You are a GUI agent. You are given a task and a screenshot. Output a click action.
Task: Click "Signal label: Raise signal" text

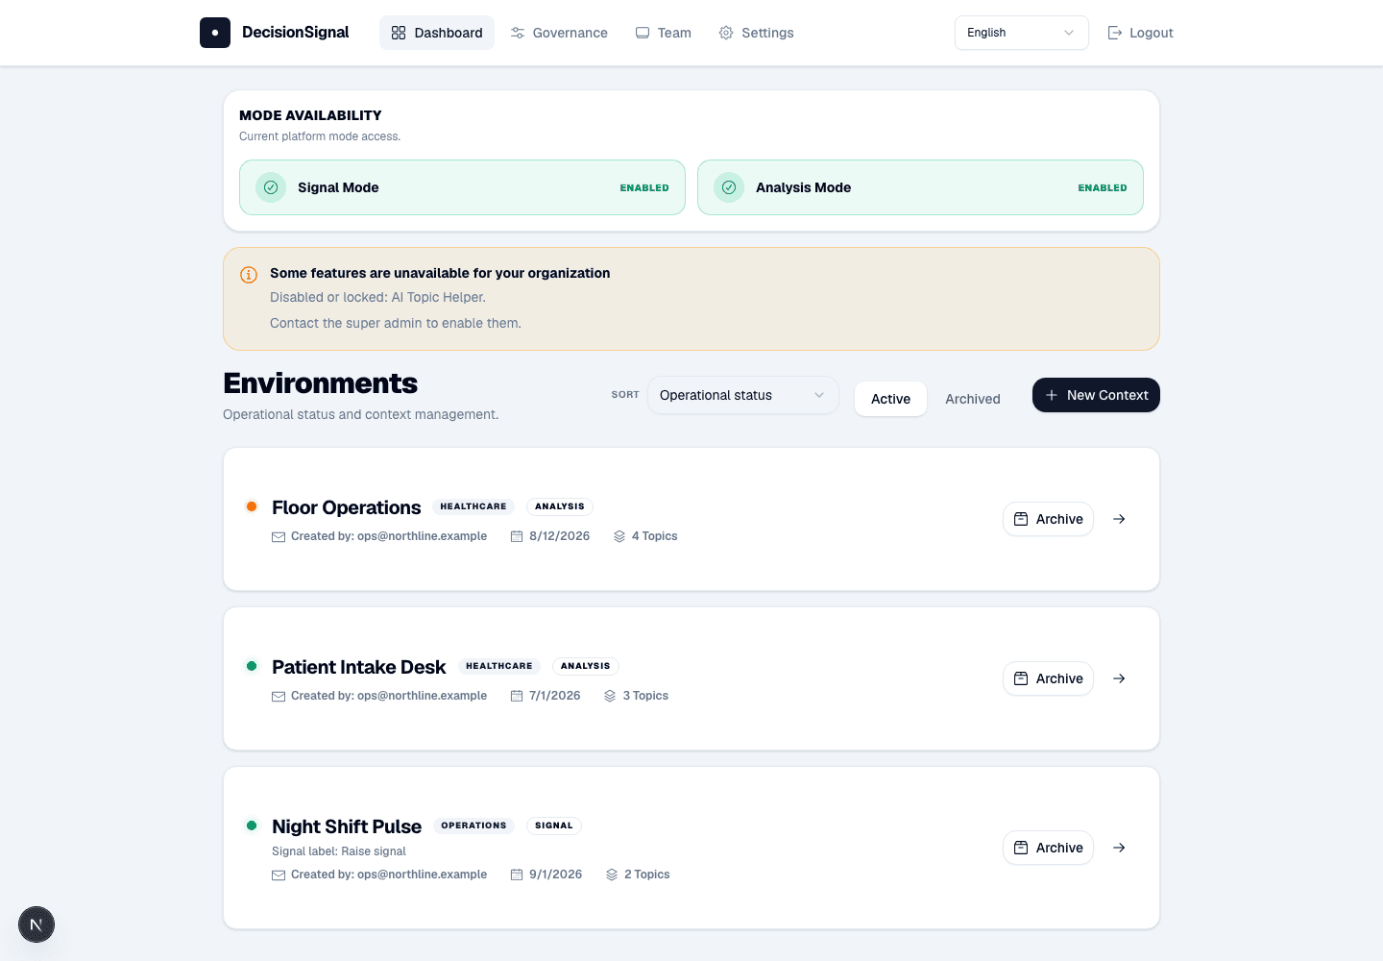point(339,851)
